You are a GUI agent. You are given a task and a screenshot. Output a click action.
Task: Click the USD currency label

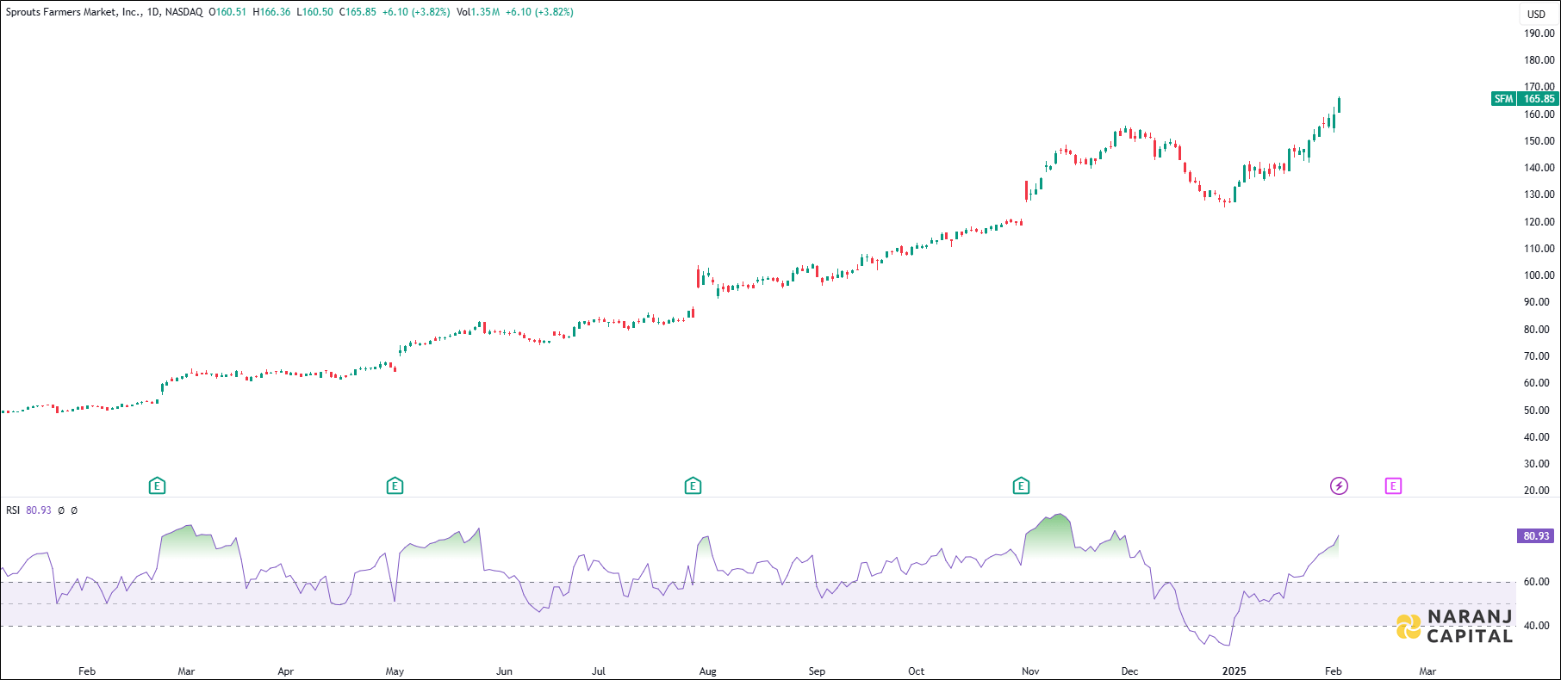[1536, 14]
